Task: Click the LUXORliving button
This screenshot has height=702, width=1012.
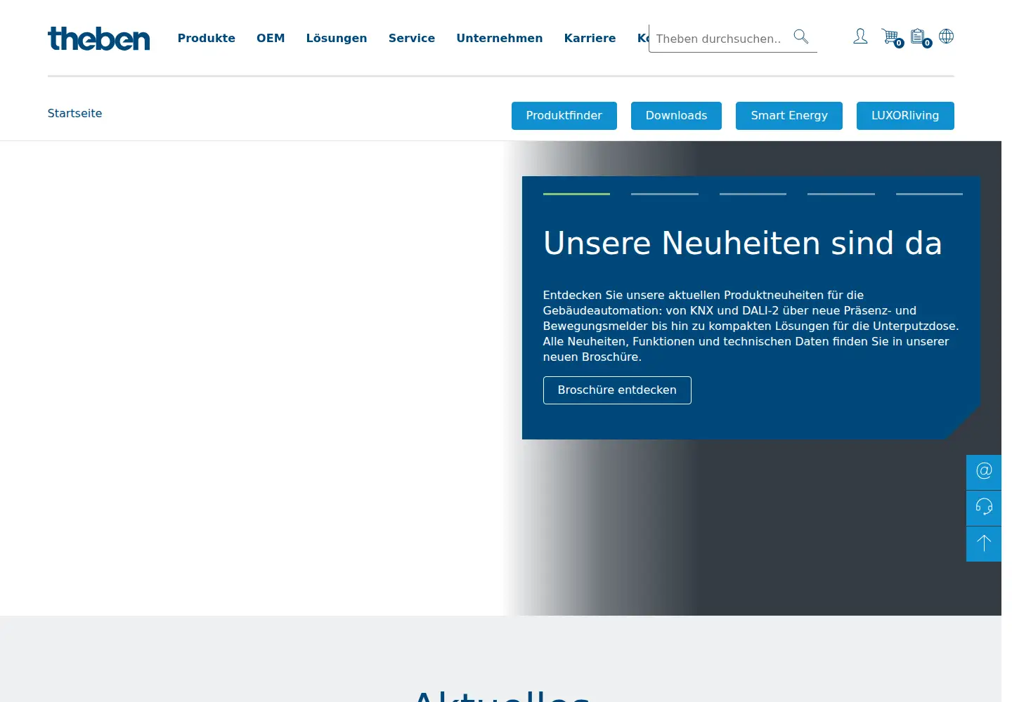Action: [905, 116]
